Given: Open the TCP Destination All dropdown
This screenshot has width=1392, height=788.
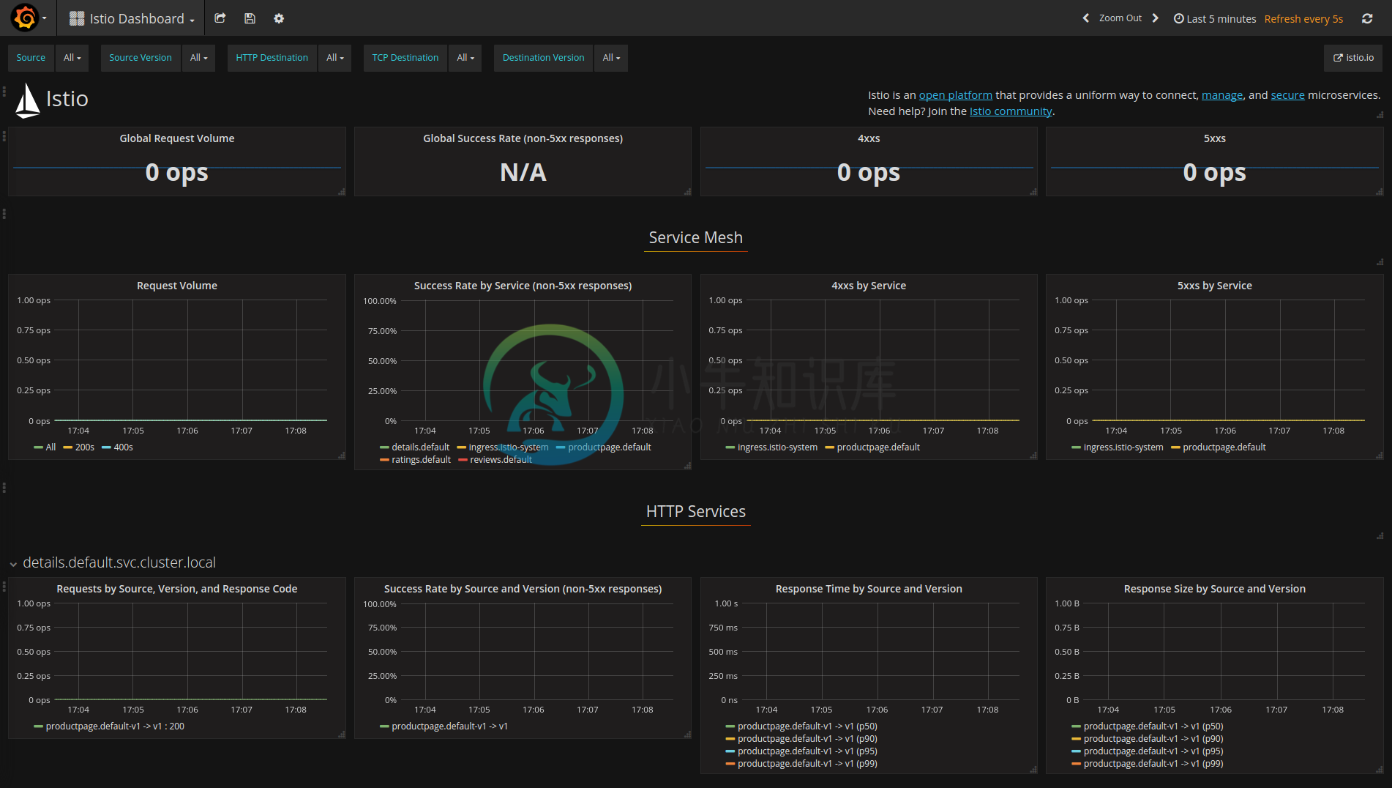Looking at the screenshot, I should (x=465, y=58).
